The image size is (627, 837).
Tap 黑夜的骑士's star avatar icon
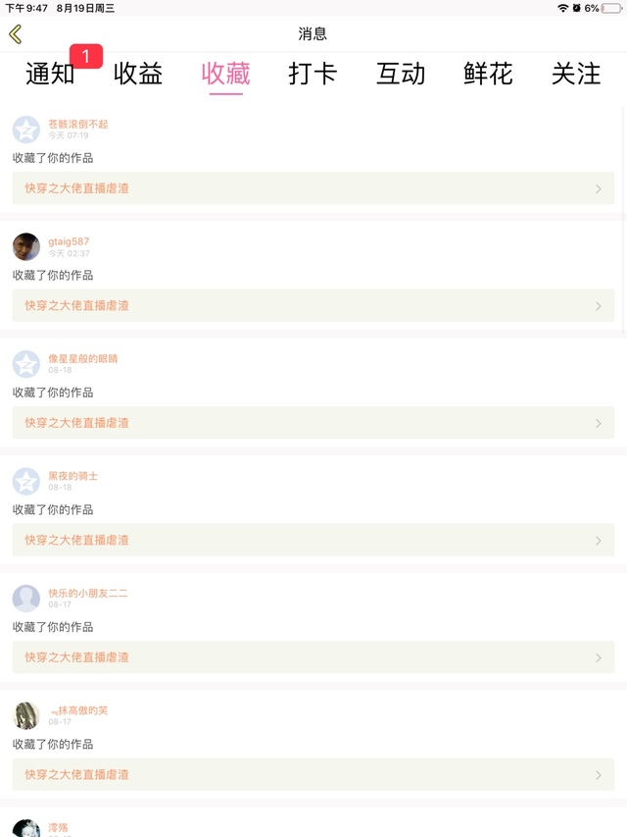pos(26,481)
